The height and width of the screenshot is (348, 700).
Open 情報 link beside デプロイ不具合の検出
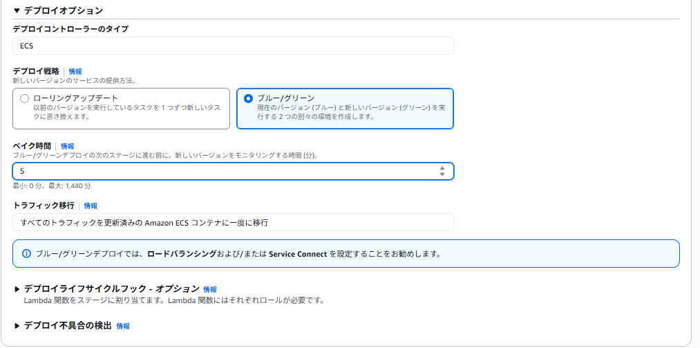pyautogui.click(x=123, y=326)
